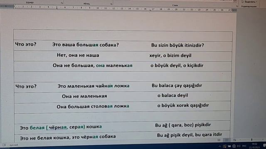Click the tab stop marker near ruler mark 5

(x=57, y=8)
